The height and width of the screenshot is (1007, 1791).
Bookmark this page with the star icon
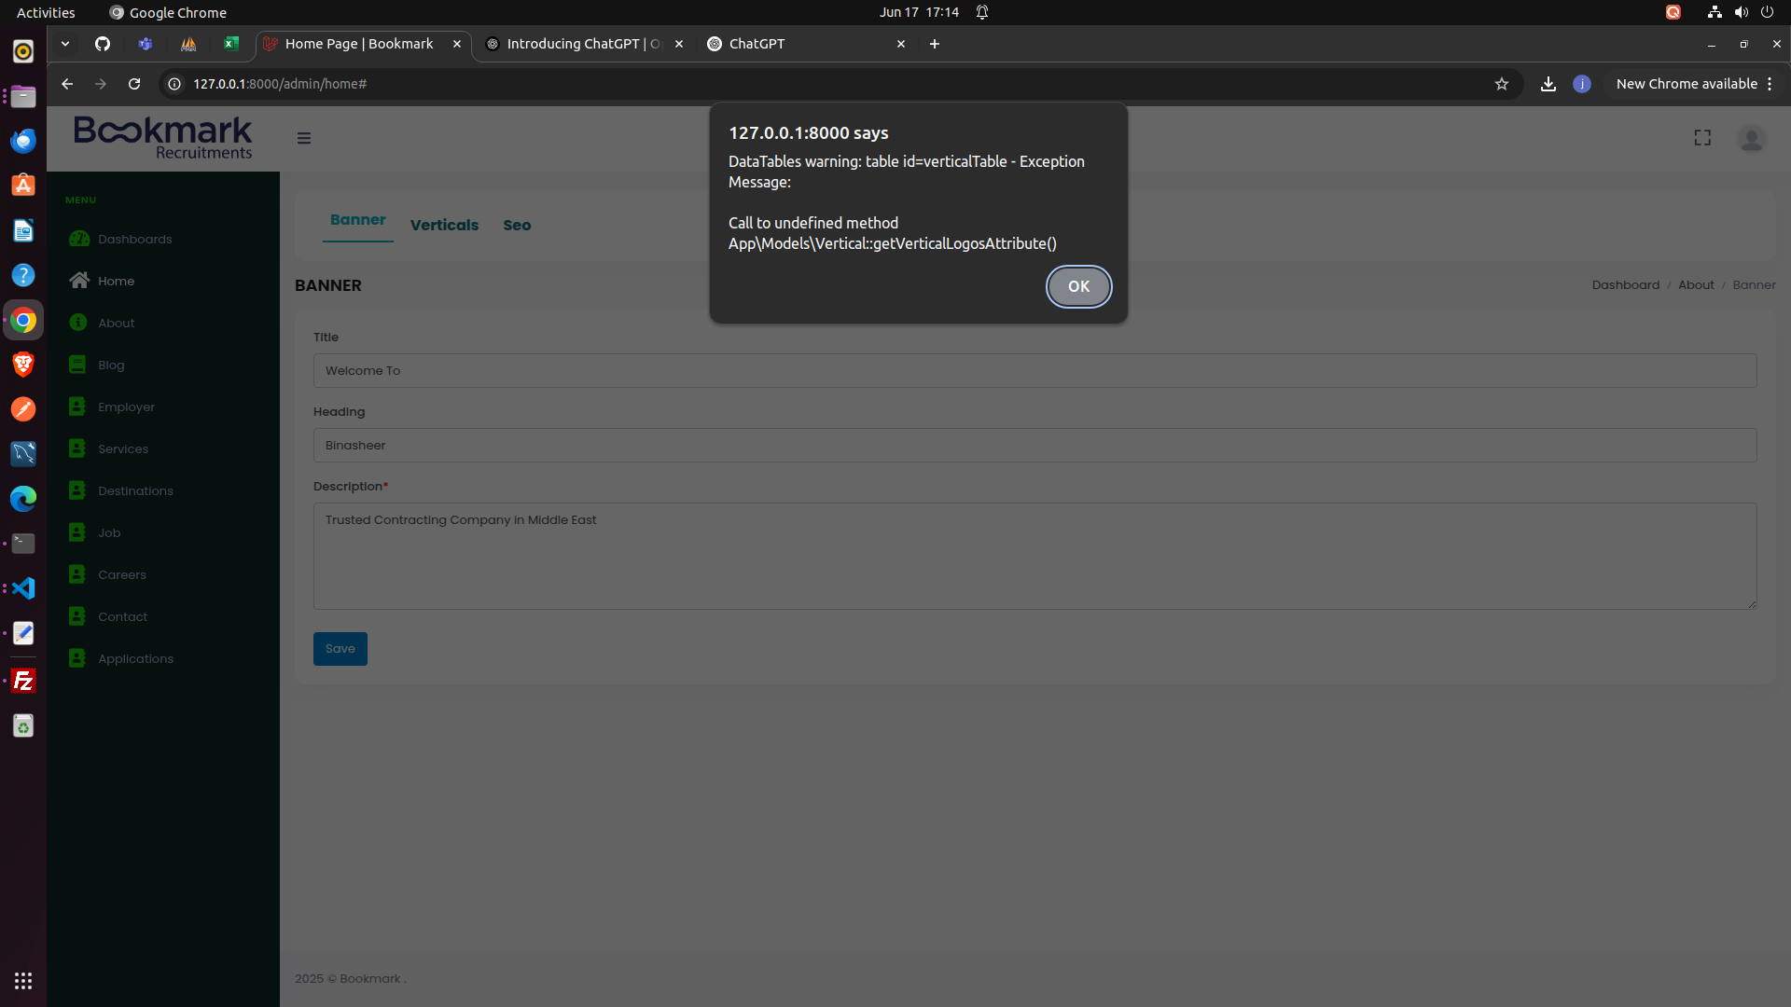click(1502, 84)
